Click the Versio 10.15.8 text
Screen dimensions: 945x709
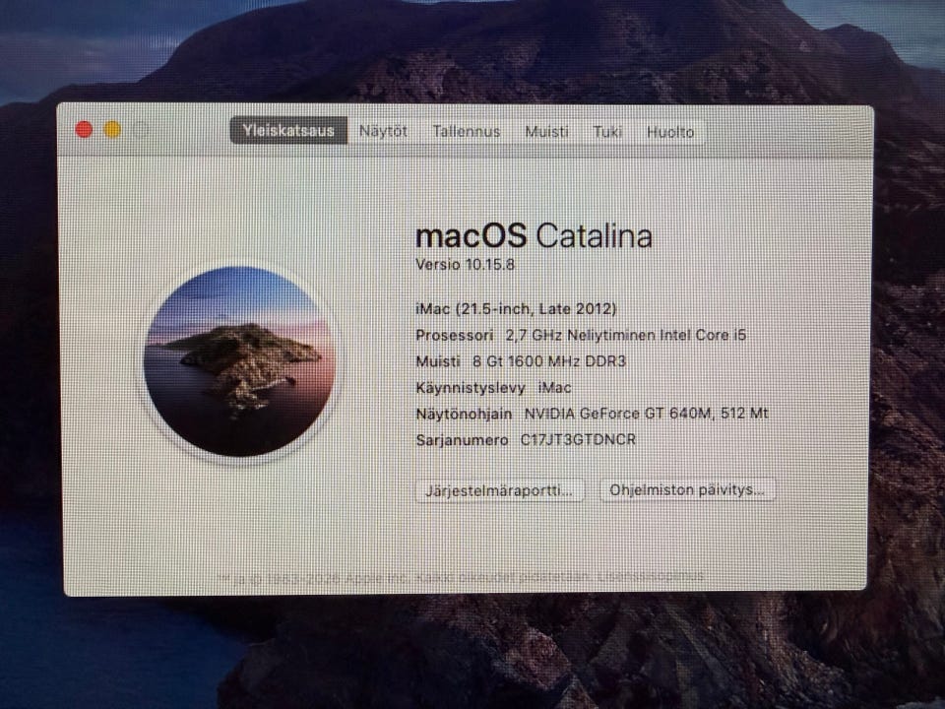click(465, 265)
